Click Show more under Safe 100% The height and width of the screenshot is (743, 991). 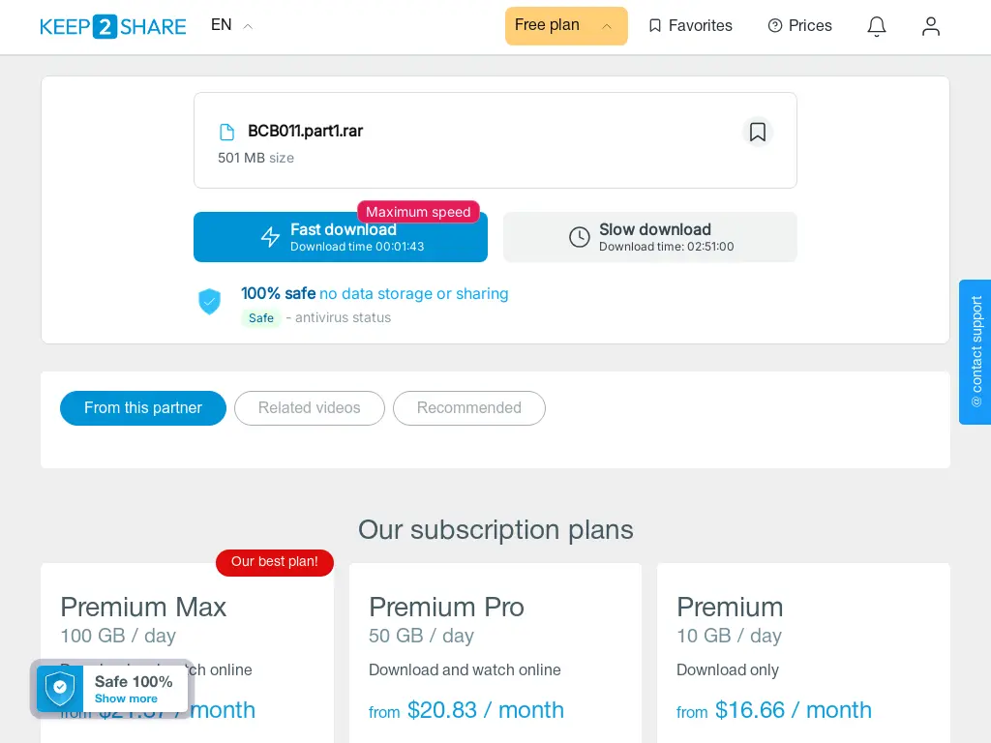[126, 698]
